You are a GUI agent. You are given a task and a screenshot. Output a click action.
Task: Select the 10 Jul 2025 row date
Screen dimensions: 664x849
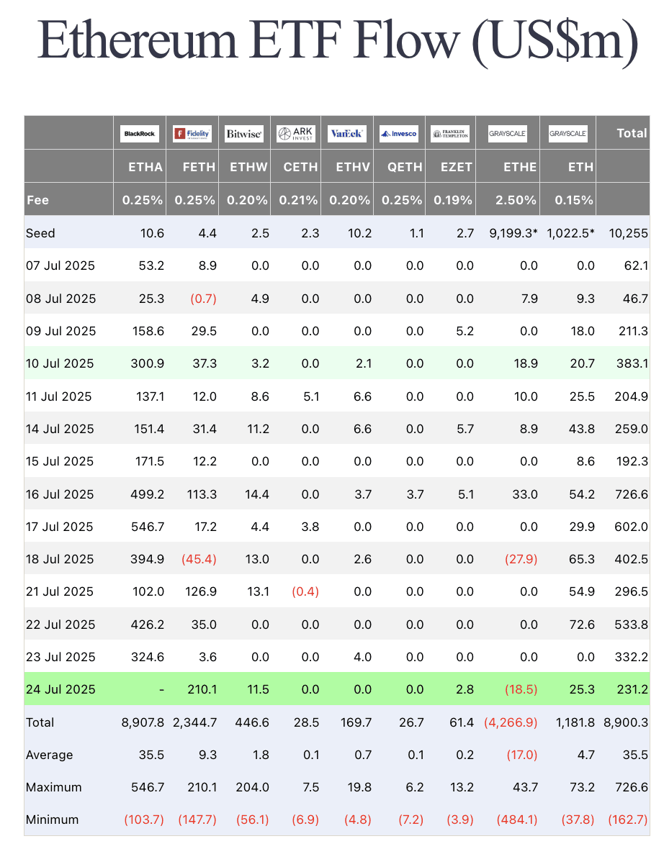point(60,364)
